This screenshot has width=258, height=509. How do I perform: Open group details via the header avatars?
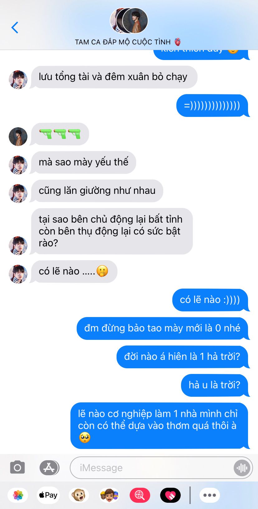click(x=129, y=21)
